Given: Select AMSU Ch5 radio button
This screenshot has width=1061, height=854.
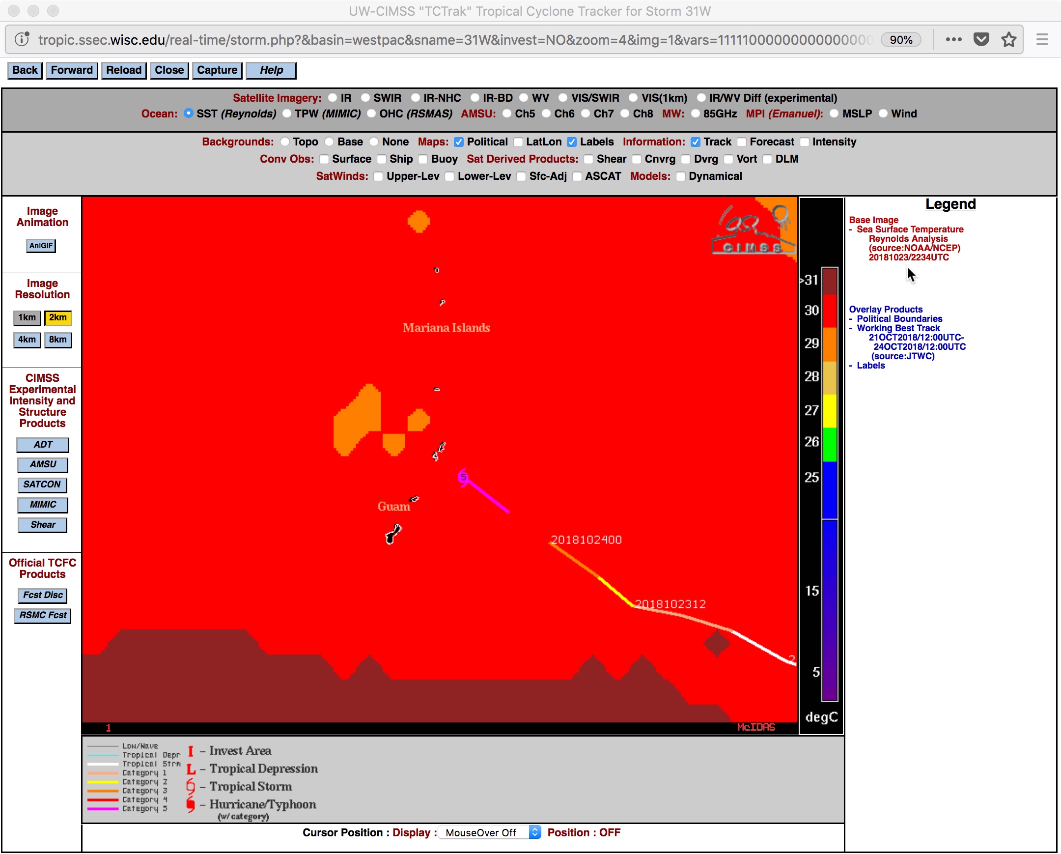Looking at the screenshot, I should coord(507,114).
